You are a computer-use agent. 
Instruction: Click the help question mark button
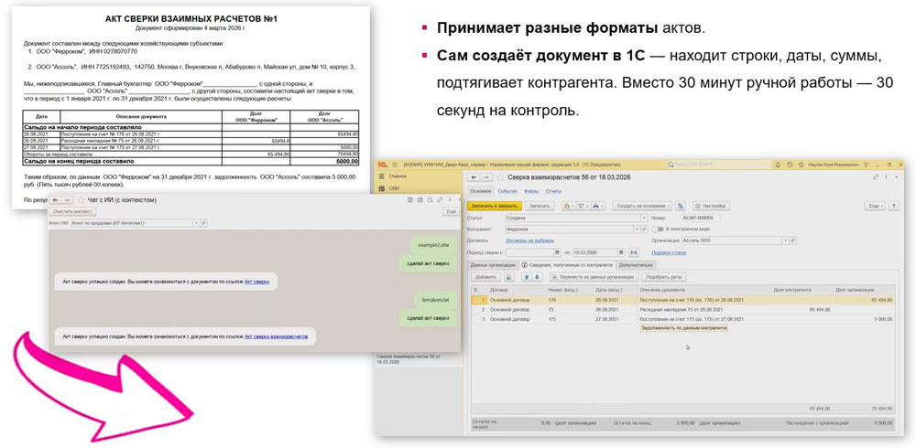[894, 206]
